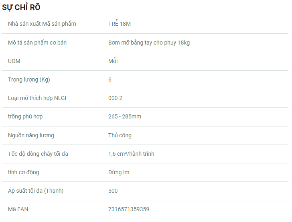Click the "Nguồn năng lượng" label
This screenshot has height=222, width=292.
[x=31, y=135]
